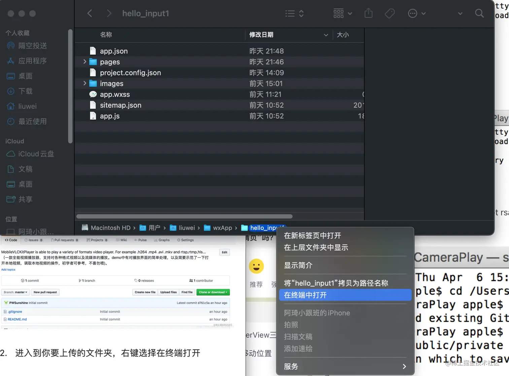Click the New pull request button
Screen dimensions: 509x376
click(x=45, y=292)
